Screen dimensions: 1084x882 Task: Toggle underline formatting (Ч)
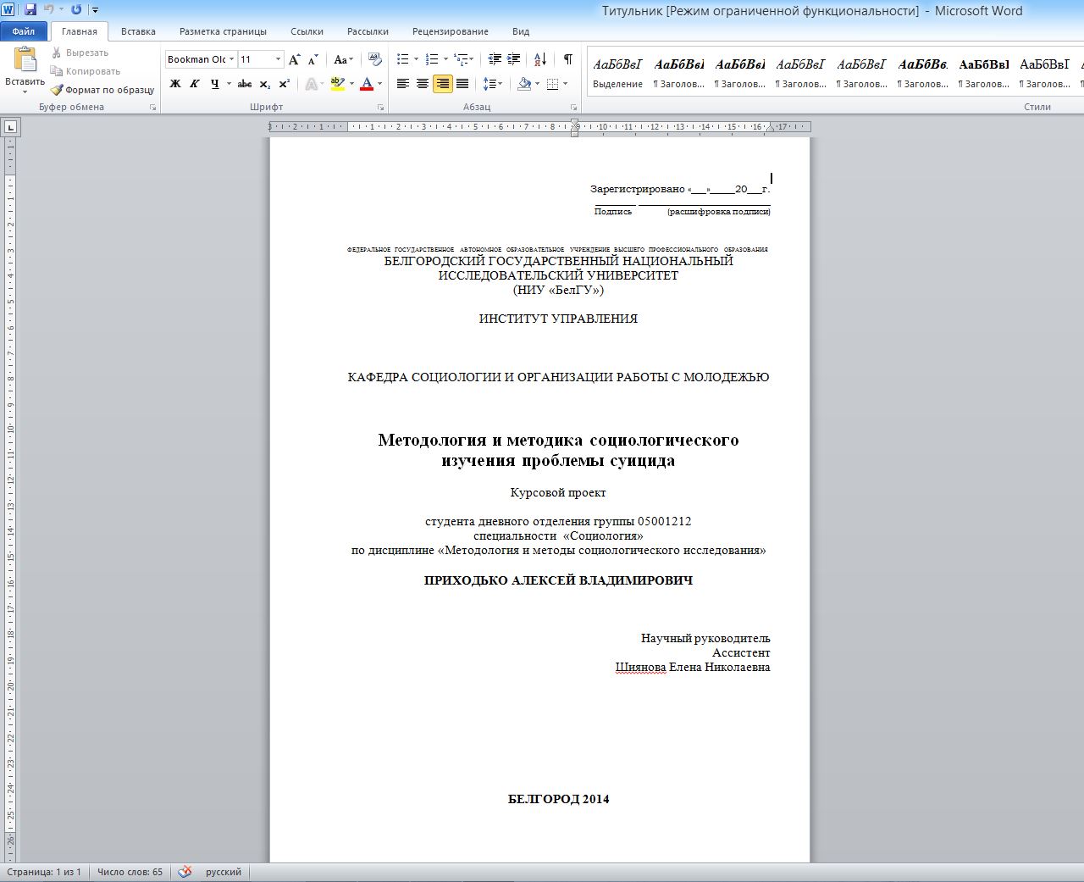pyautogui.click(x=215, y=84)
